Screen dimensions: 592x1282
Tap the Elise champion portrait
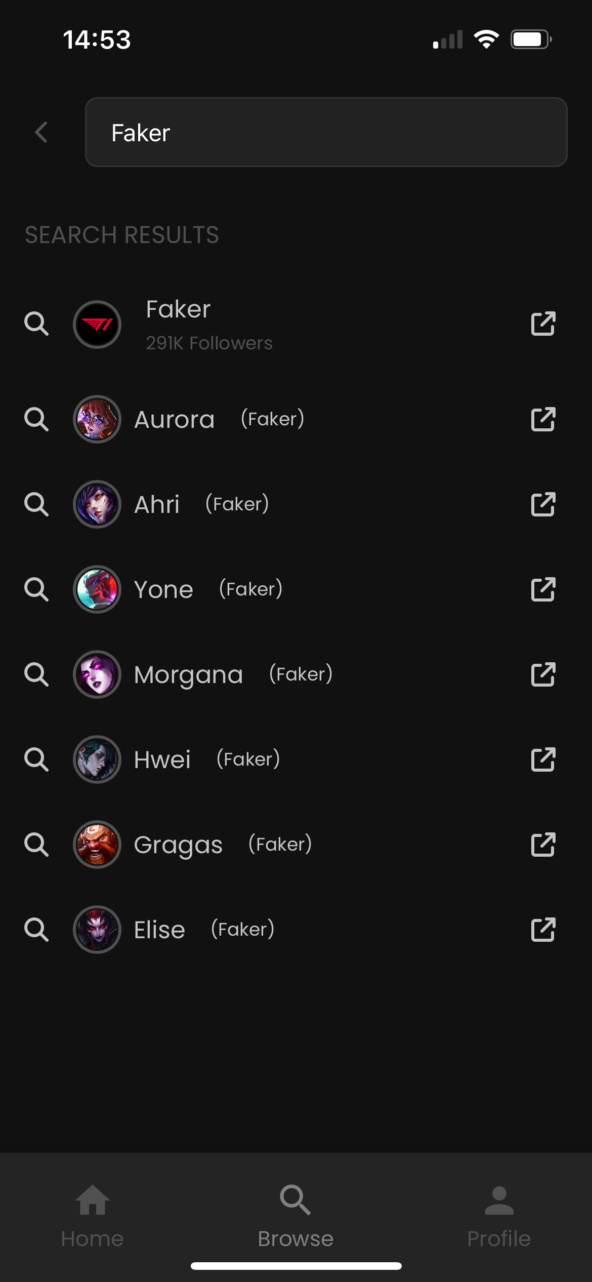[x=97, y=930]
